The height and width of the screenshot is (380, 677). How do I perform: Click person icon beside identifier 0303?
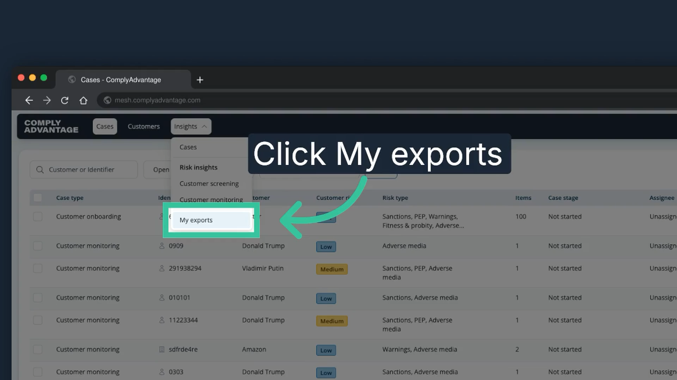[x=162, y=372]
